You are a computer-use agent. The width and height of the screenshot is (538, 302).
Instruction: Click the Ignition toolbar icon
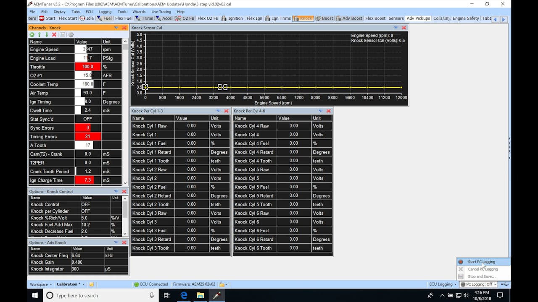232,18
